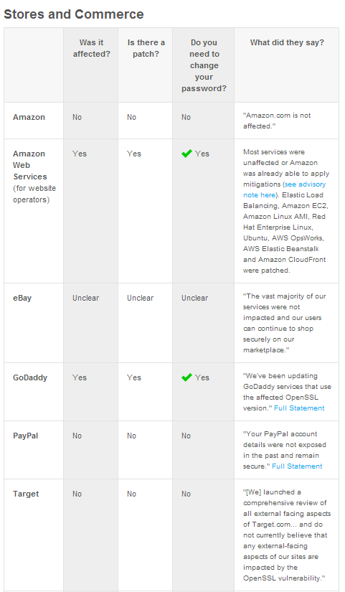Click the Stores and Commerce heading
Screen dimensions: 345x592
(74, 14)
